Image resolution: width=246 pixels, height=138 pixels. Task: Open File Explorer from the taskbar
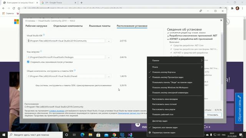coord(90,135)
